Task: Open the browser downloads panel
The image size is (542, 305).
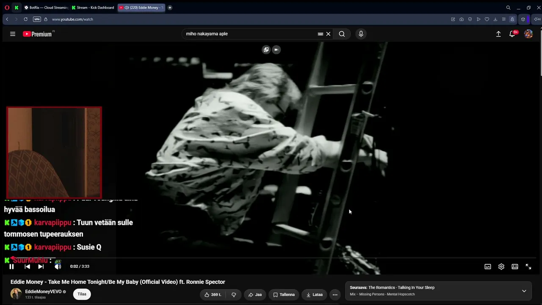Action: click(495, 19)
